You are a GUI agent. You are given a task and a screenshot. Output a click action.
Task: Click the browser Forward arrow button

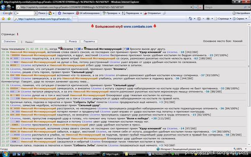click(x=9, y=7)
